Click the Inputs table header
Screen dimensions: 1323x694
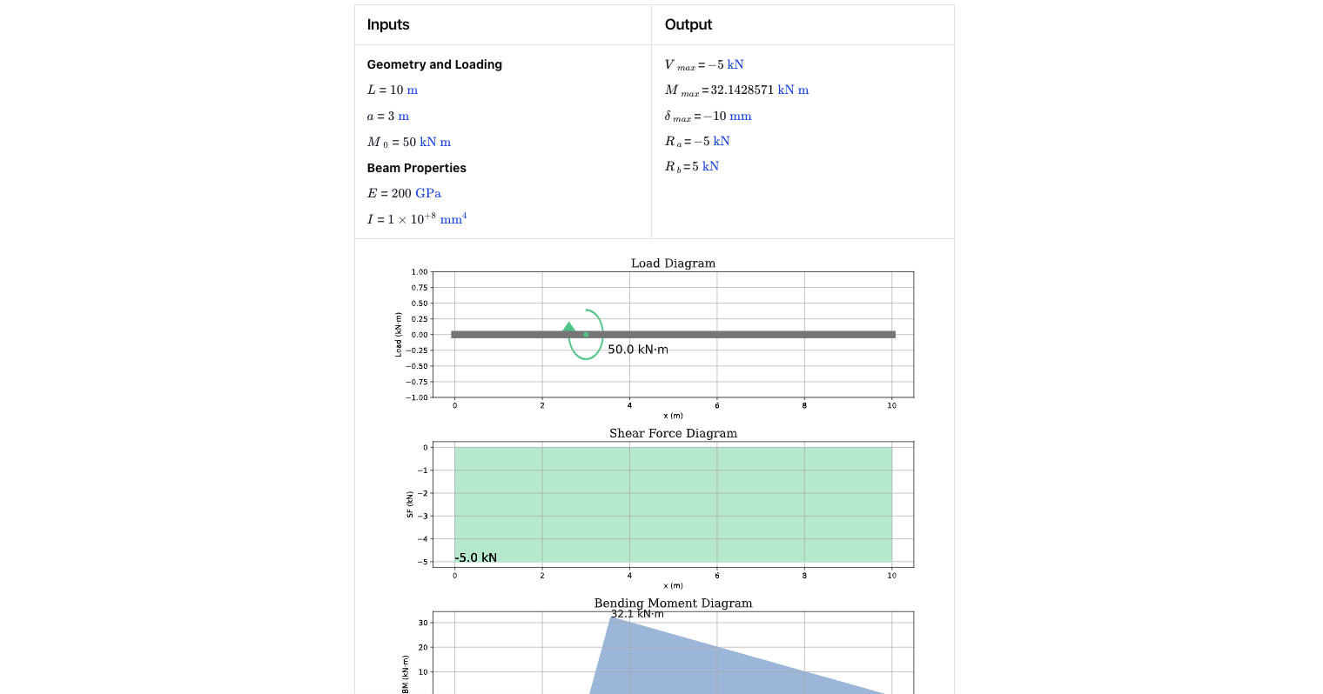(x=387, y=24)
